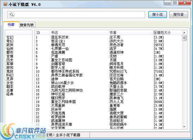This screenshot has width=193, height=140.
Task: Click the vertical scrollbar thumb of book list
Action: [184, 38]
